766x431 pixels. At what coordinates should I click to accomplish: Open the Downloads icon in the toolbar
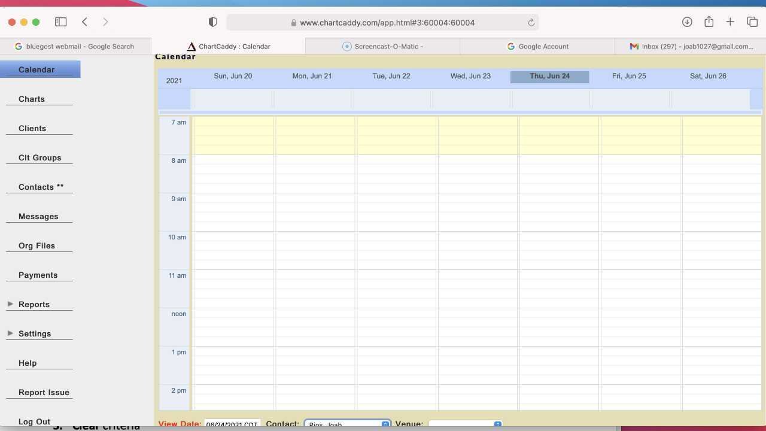[x=687, y=22]
